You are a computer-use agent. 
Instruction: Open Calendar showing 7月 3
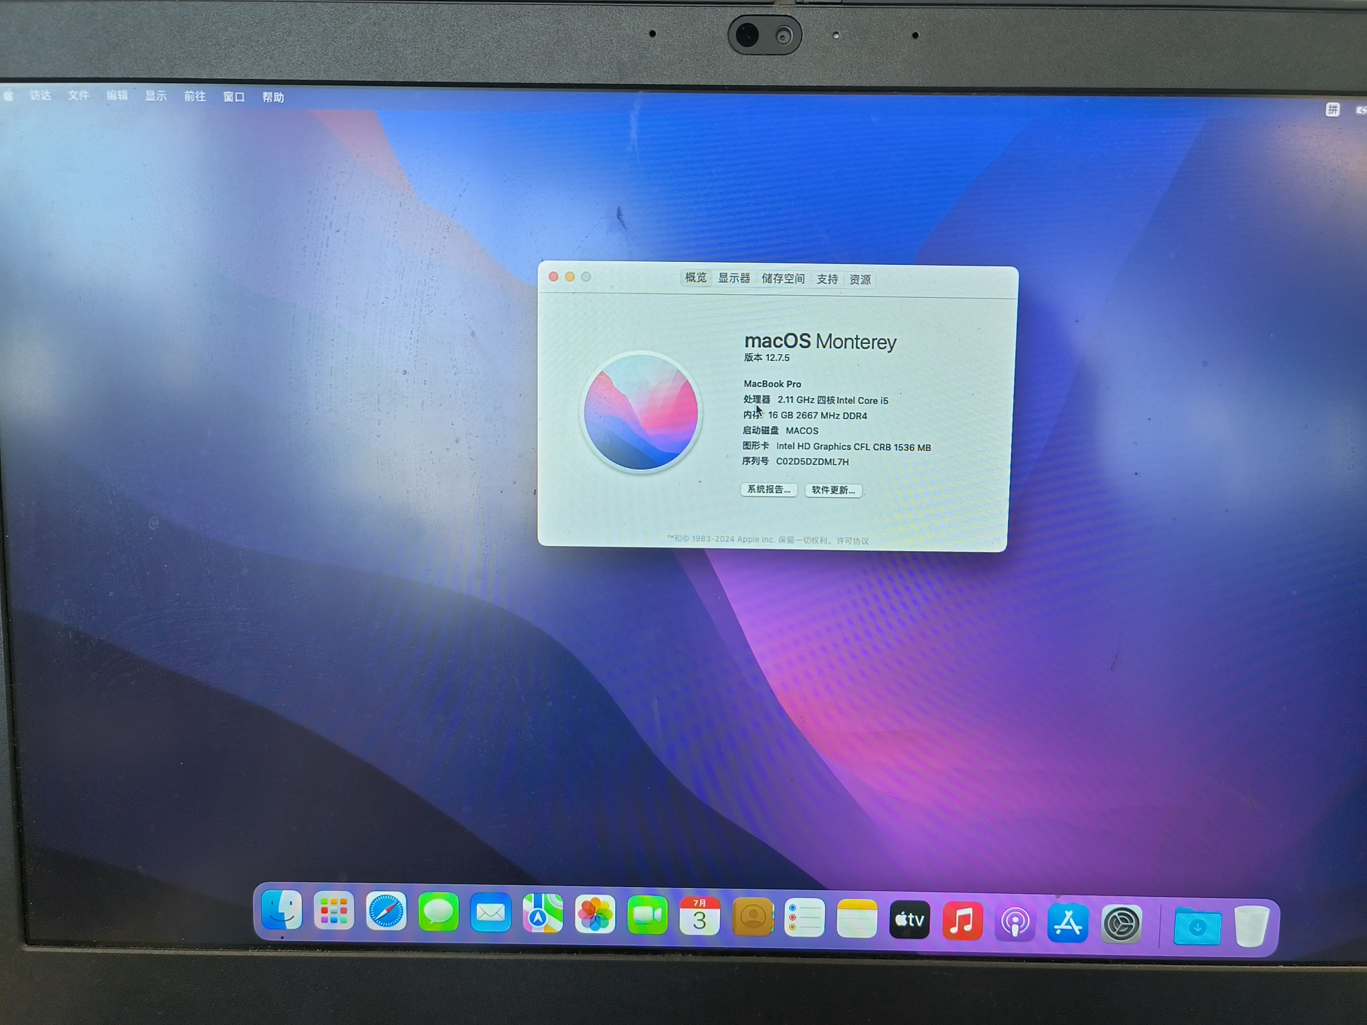(x=700, y=916)
